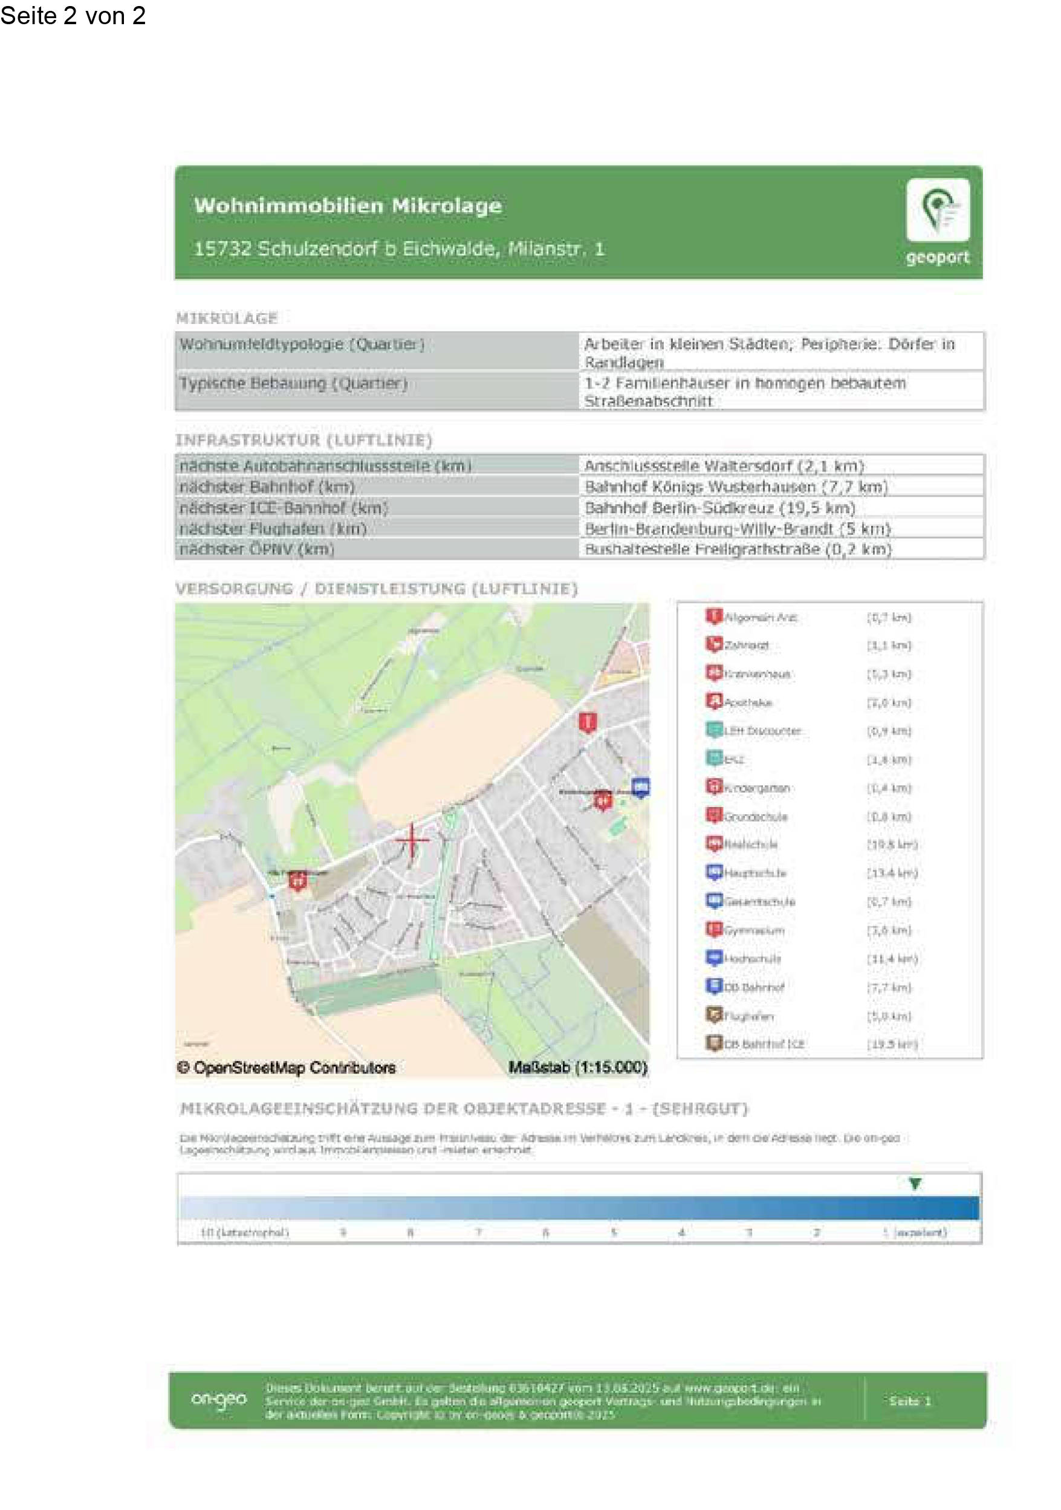Image resolution: width=1061 pixels, height=1510 pixels.
Task: Click the Flughafen legend icon
Action: pos(714,1015)
